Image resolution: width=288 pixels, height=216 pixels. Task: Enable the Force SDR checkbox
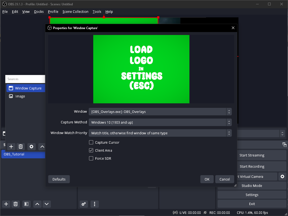coord(91,159)
